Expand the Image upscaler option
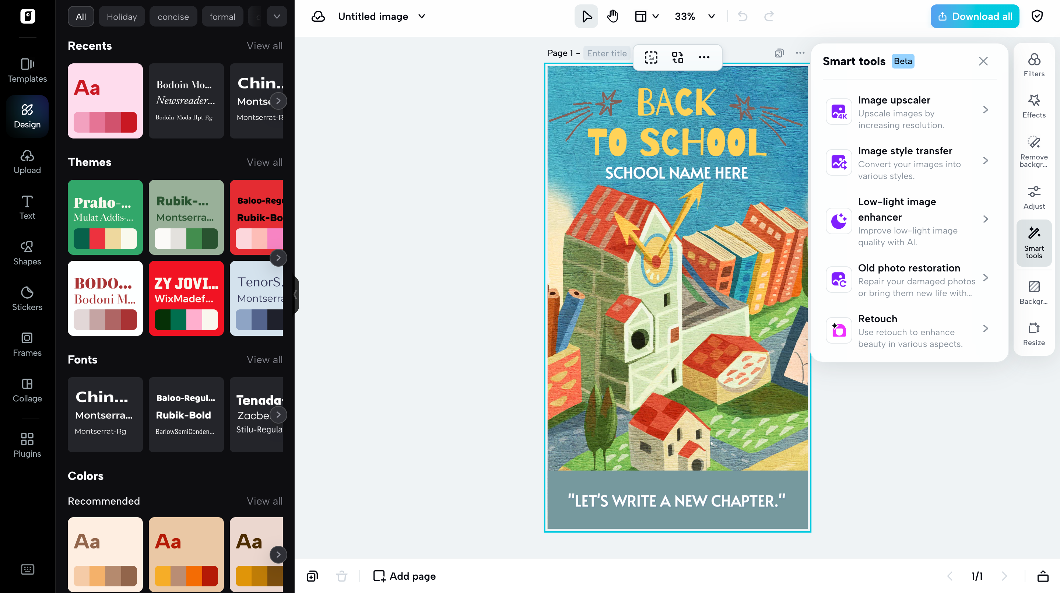Screen dimensions: 1060x593 coord(985,109)
